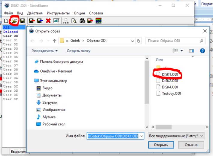The height and width of the screenshot is (156, 213).
Task: Click the Open image folder icon
Action: point(14,21)
